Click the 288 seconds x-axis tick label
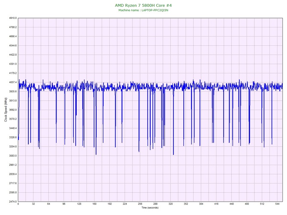Screen dimensions: 287x215 click(155, 204)
